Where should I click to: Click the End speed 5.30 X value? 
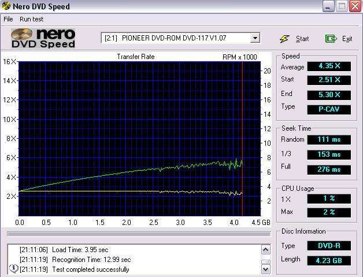point(329,94)
